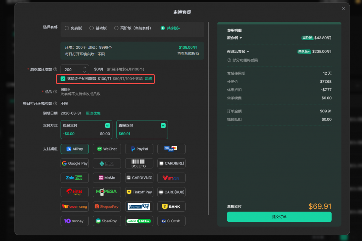Screen dimensions: 362x241
Task: Close the 更换套餐 dialog
Action: click(x=343, y=8)
